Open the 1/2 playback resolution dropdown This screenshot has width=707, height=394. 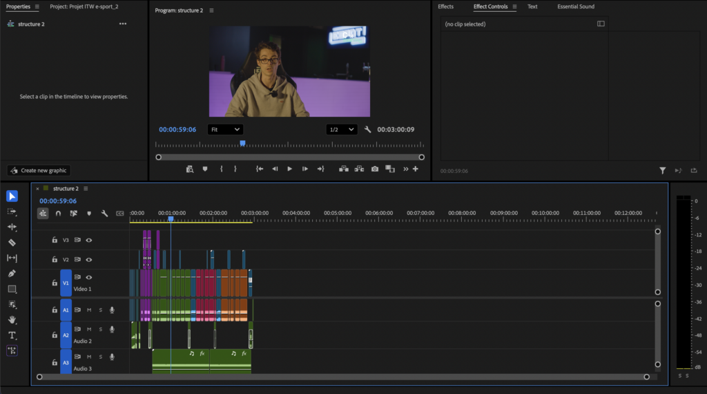pos(342,129)
